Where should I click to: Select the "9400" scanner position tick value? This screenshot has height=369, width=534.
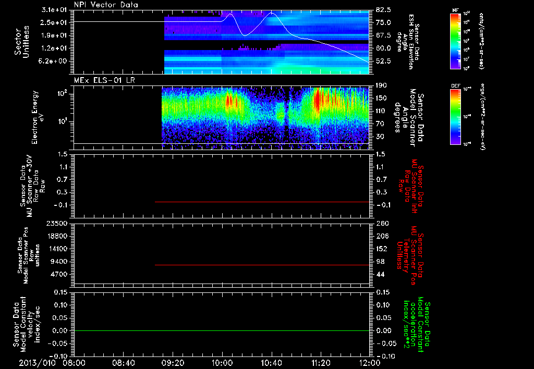click(x=59, y=262)
